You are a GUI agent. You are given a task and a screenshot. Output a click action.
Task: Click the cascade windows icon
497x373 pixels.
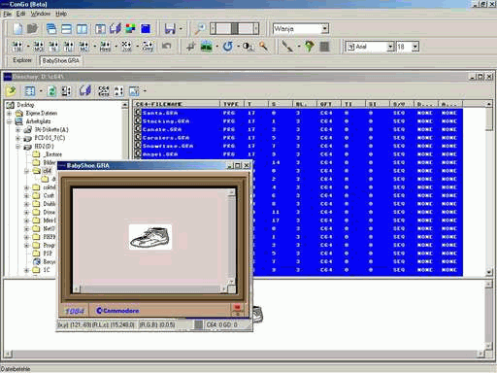[51, 29]
